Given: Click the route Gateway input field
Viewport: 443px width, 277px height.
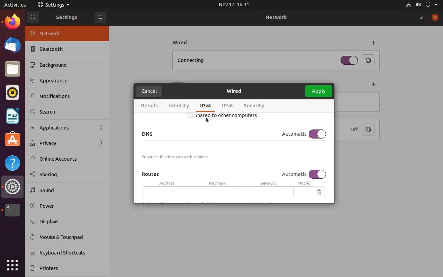Looking at the screenshot, I should click(x=268, y=192).
